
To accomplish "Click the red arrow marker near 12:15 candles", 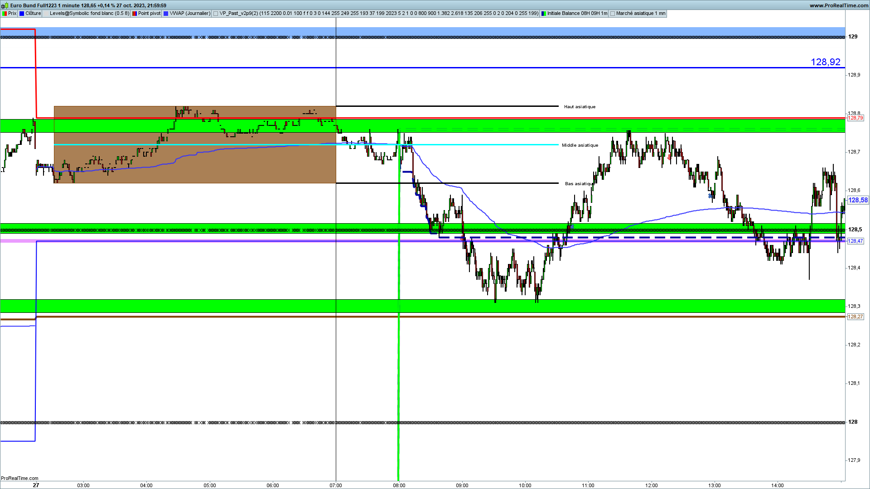I will (x=669, y=158).
